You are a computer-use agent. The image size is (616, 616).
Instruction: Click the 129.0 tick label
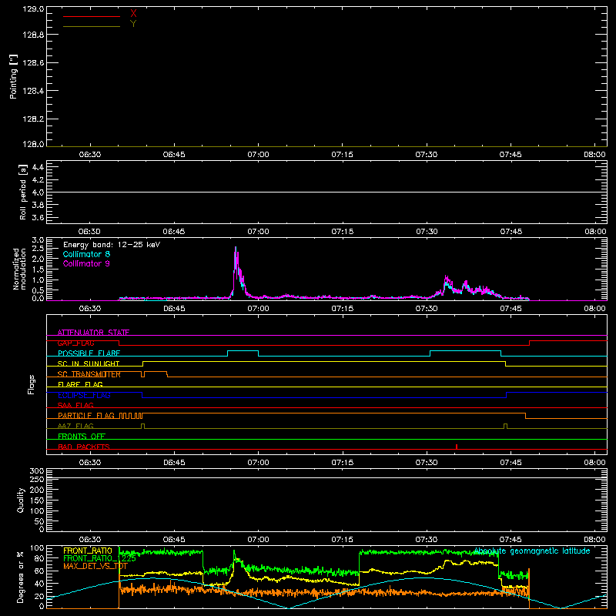[33, 9]
